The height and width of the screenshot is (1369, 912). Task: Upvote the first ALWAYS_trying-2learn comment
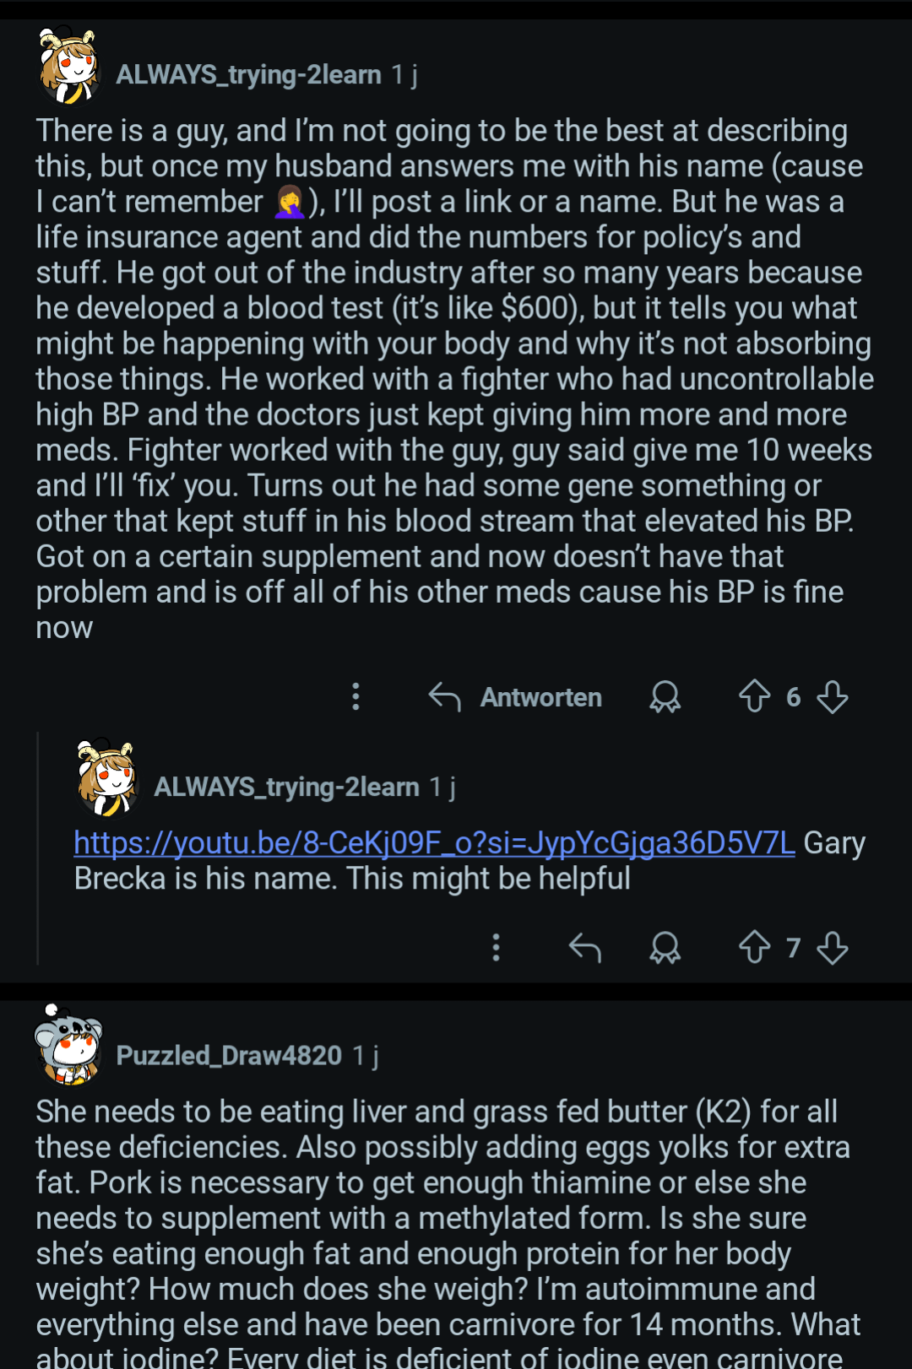(x=754, y=697)
